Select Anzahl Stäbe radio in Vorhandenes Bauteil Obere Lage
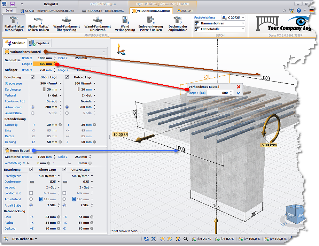This screenshot has width=319, height=246. (32, 113)
